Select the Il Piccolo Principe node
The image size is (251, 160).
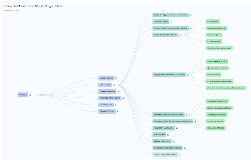pos(171,28)
